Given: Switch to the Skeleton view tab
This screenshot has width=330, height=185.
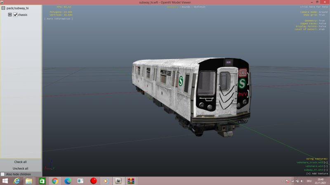Looking at the screenshot, I should [x=200, y=7].
